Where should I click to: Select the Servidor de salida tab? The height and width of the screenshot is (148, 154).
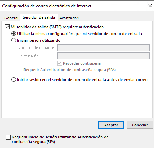click(x=39, y=17)
